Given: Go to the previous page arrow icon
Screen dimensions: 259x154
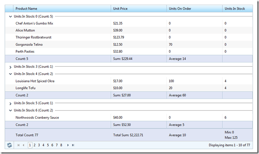Looking at the screenshot, I should 23,145.
